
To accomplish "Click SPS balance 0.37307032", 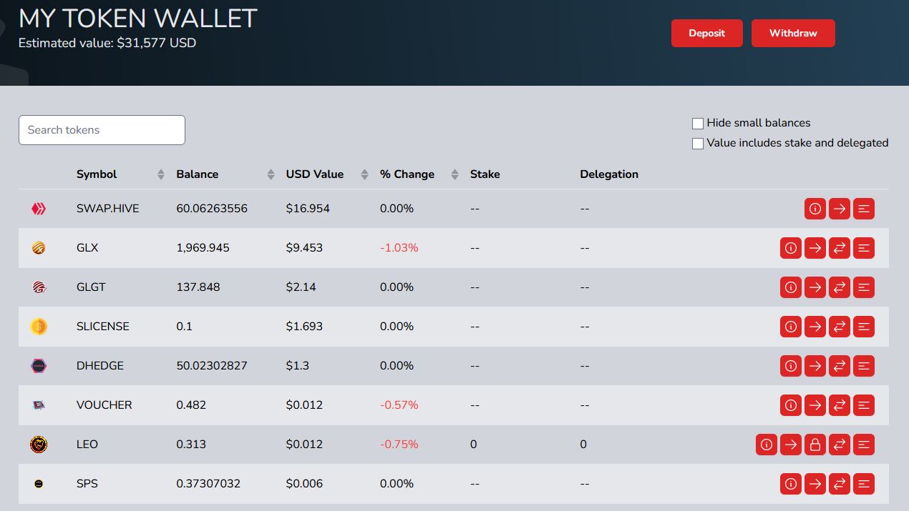I will tap(208, 484).
